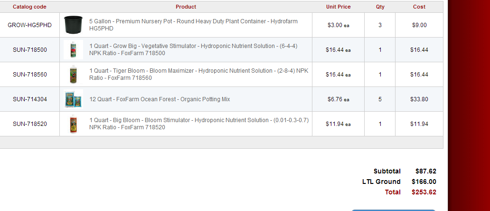Viewport: 490px width, 211px height.
Task: Click the Big Bloom bottle thumbnail
Action: (73, 124)
